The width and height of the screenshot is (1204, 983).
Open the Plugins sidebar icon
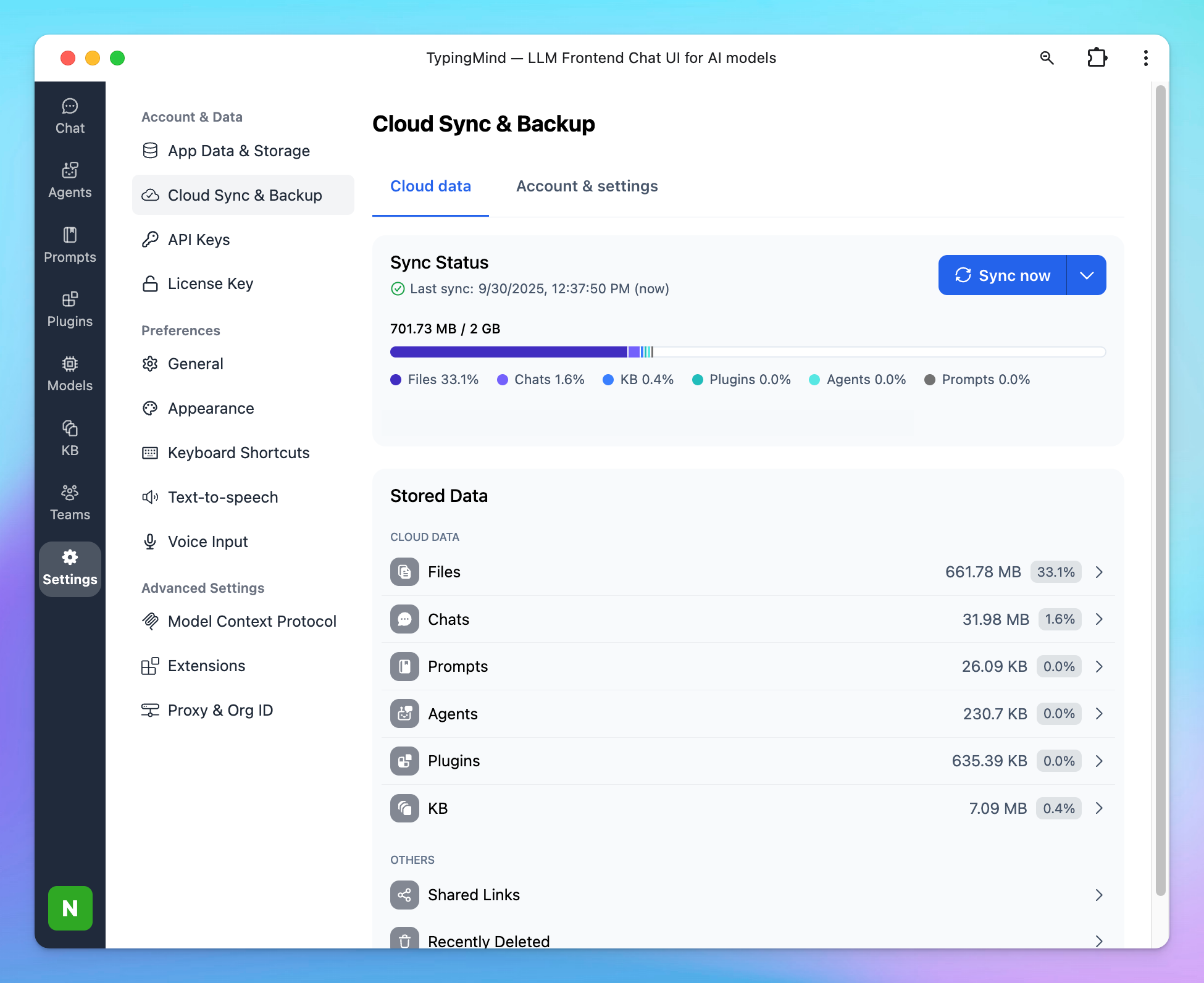point(70,309)
